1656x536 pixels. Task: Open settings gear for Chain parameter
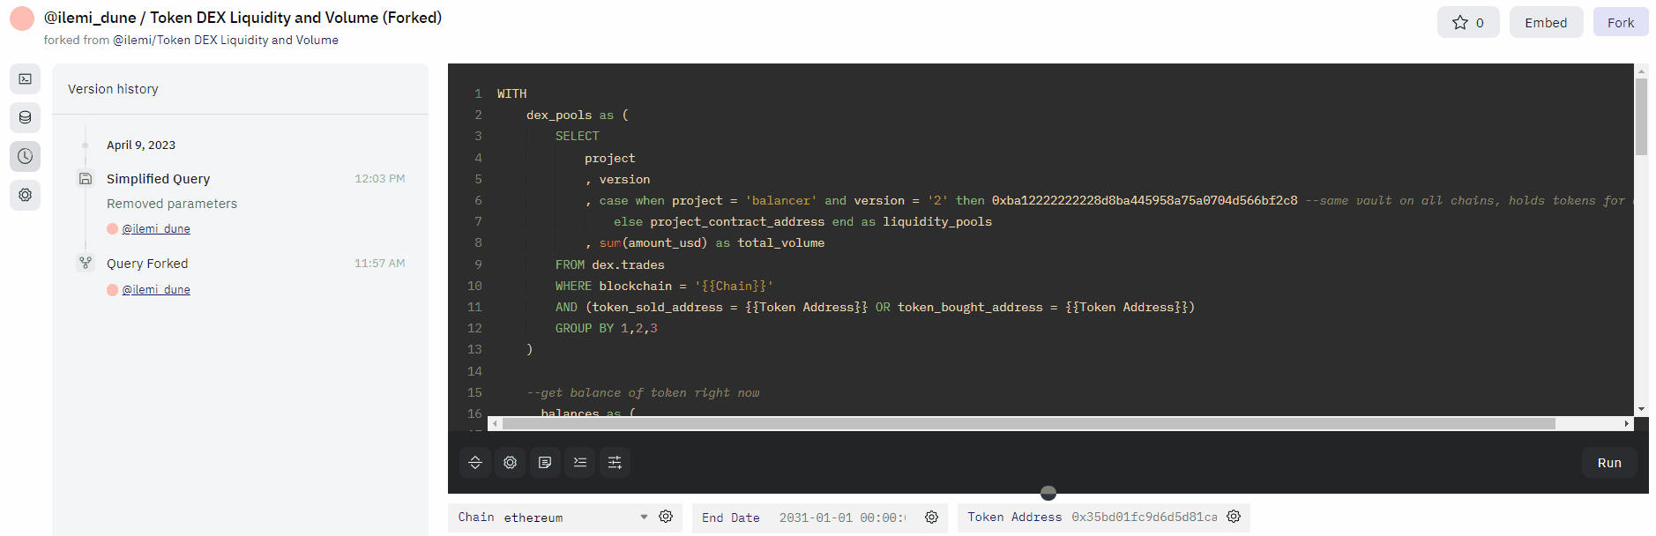666,517
